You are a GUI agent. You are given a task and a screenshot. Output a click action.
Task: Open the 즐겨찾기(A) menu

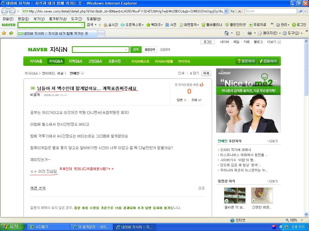[58, 19]
